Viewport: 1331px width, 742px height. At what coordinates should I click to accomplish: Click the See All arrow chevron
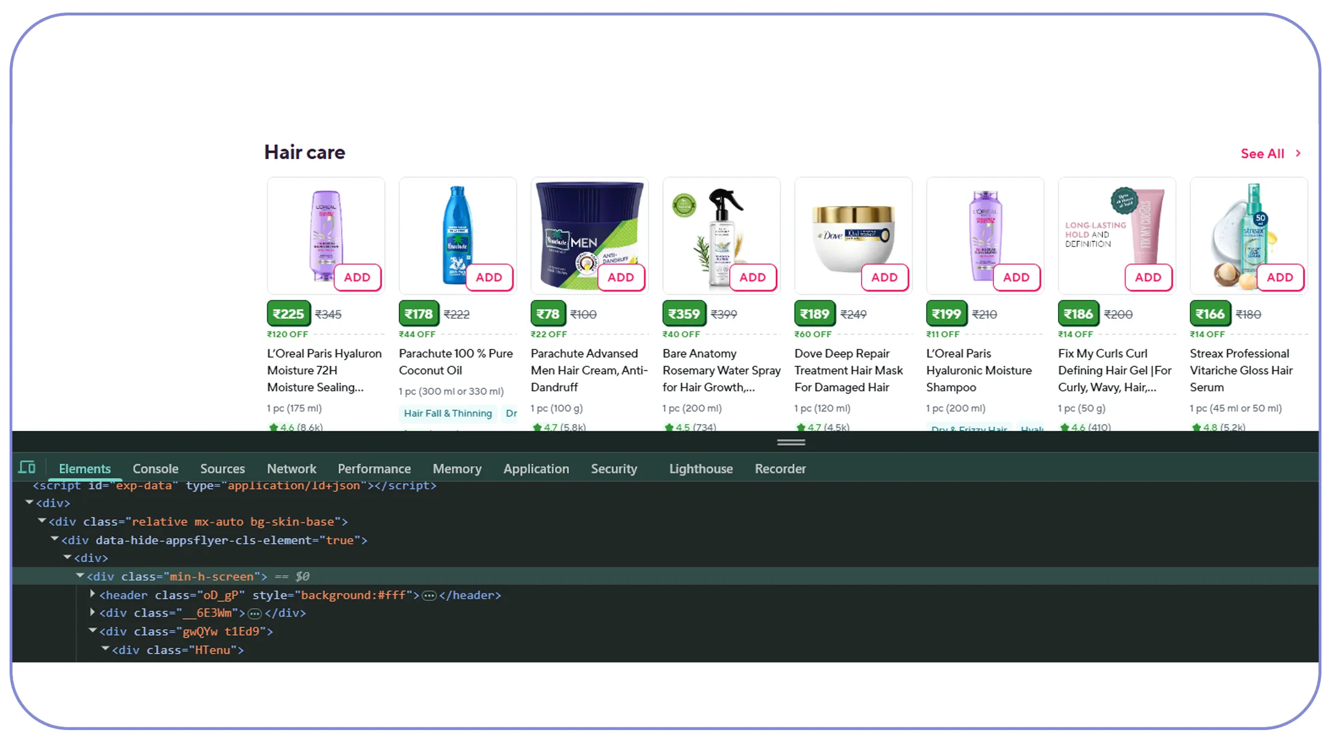pyautogui.click(x=1298, y=154)
